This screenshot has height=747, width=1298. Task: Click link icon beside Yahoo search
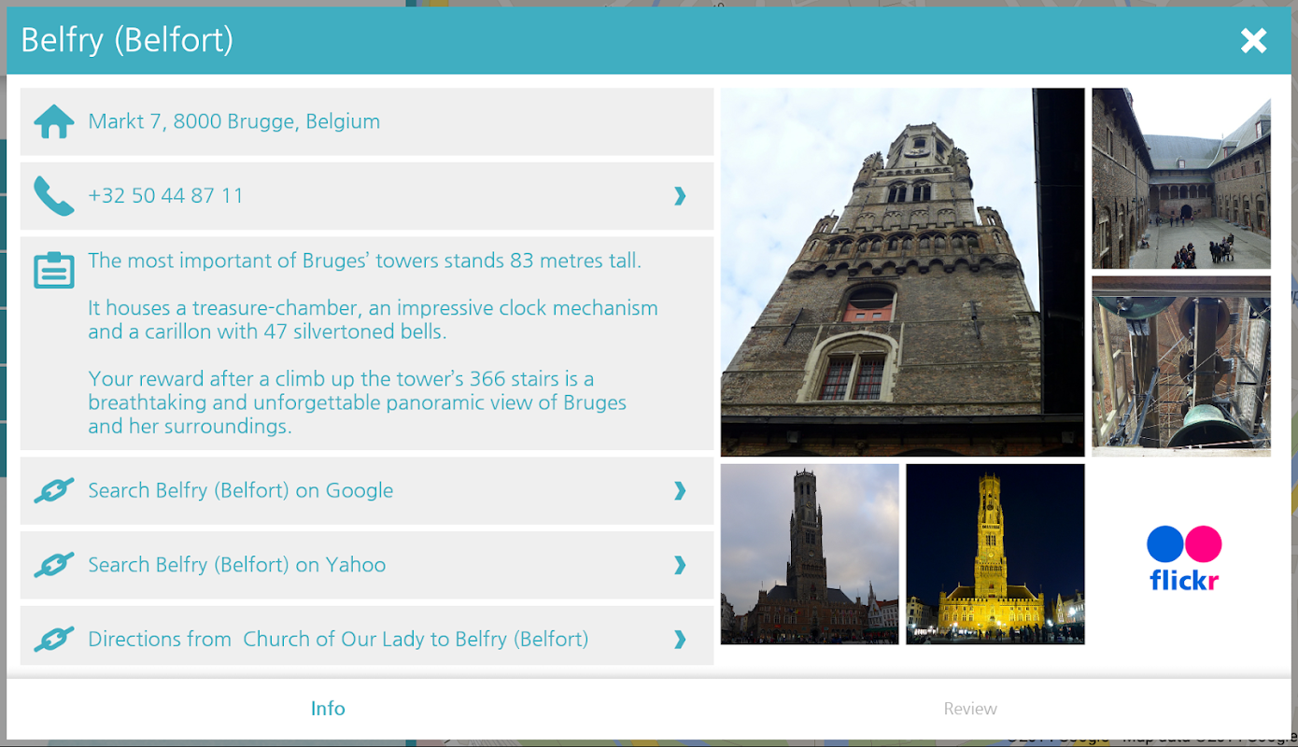coord(54,565)
